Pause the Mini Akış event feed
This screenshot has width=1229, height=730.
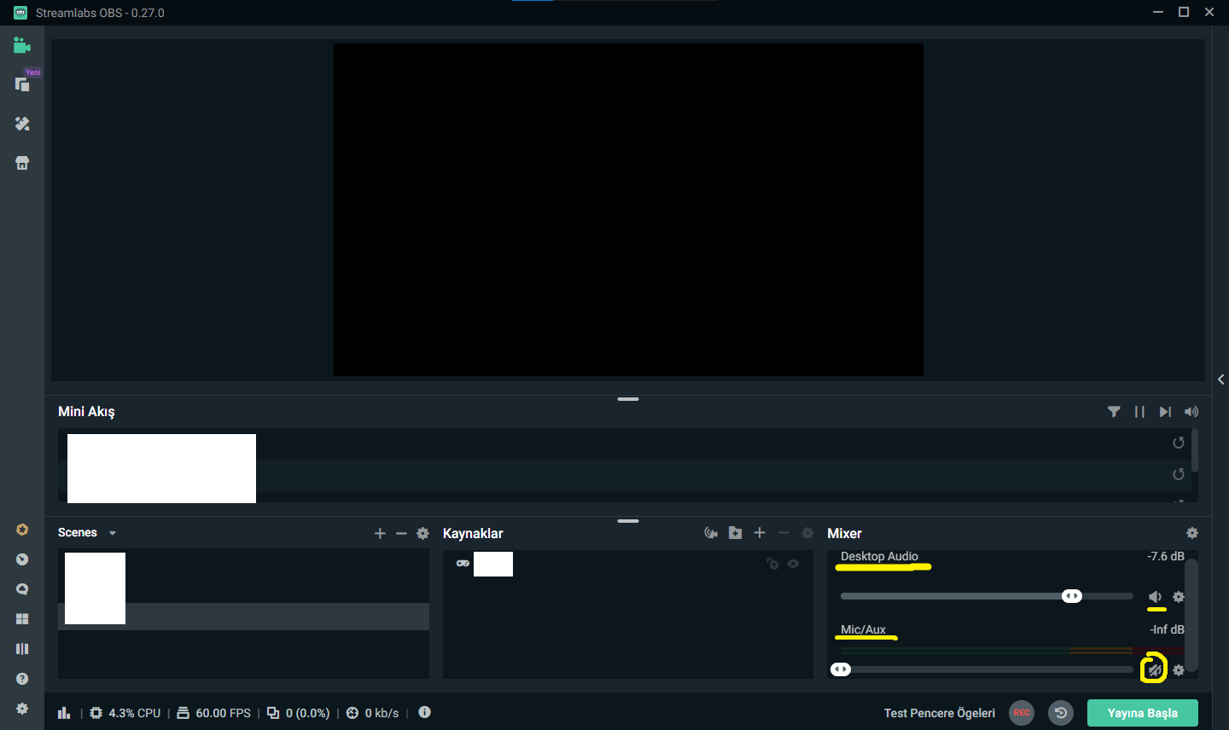[x=1139, y=411]
